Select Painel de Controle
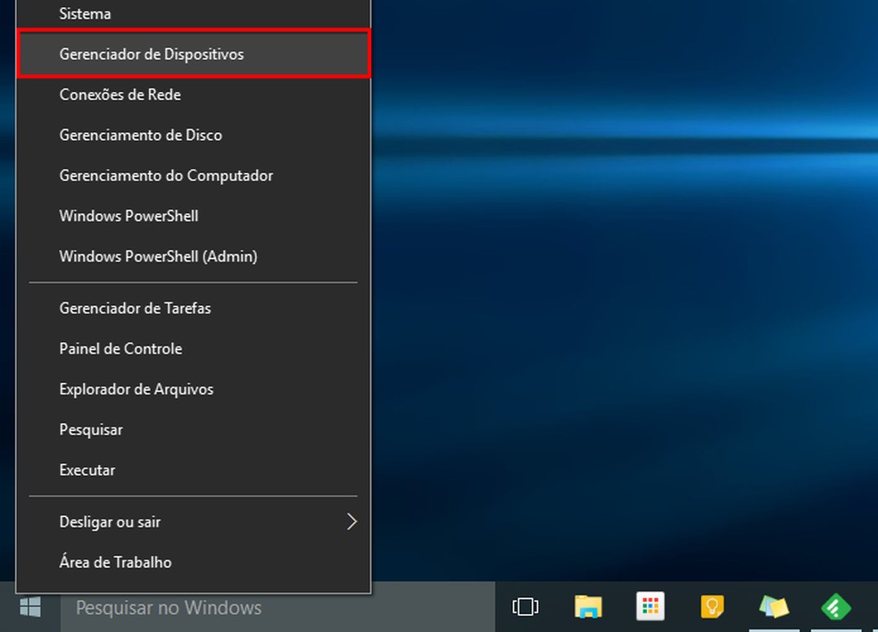 120,349
